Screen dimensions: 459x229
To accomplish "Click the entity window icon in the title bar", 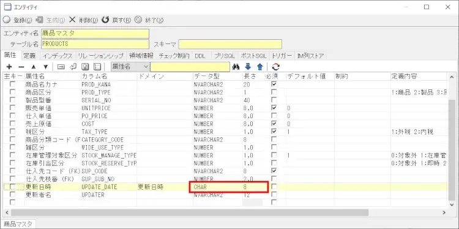I will 7,7.
